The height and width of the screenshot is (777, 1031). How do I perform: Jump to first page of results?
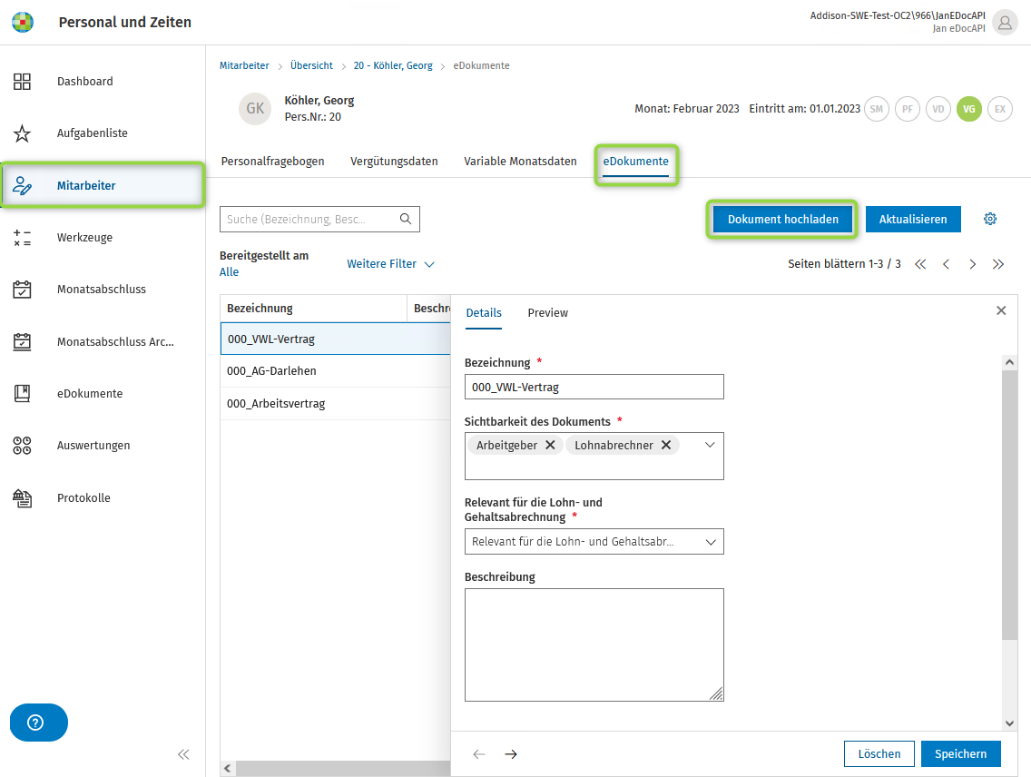(920, 264)
